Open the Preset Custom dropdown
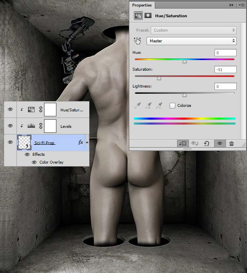247x273 pixels. (193, 30)
